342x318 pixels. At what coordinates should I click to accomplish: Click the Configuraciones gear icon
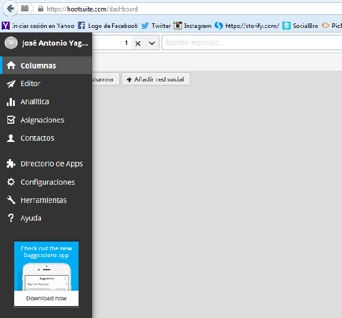point(10,182)
